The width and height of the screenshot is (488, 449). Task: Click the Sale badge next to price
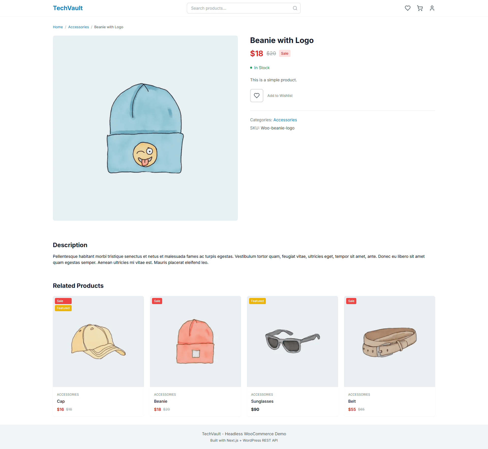coord(285,53)
